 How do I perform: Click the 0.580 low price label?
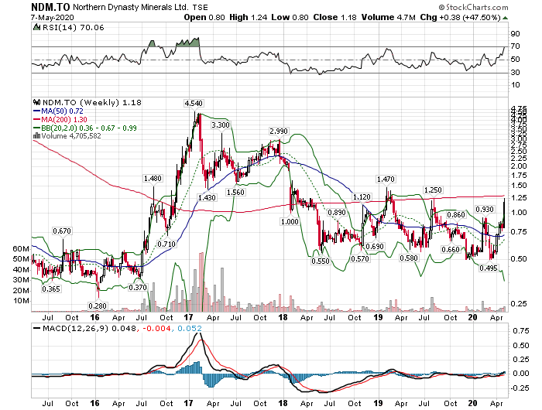(x=409, y=258)
